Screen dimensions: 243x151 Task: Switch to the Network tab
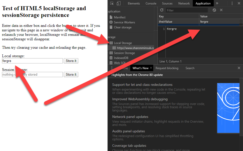(x=184, y=3)
